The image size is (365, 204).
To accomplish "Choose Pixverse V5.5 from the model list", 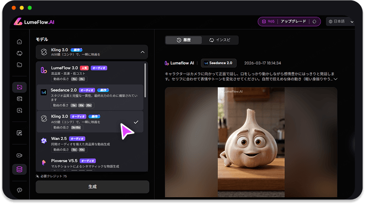I will point(90,164).
